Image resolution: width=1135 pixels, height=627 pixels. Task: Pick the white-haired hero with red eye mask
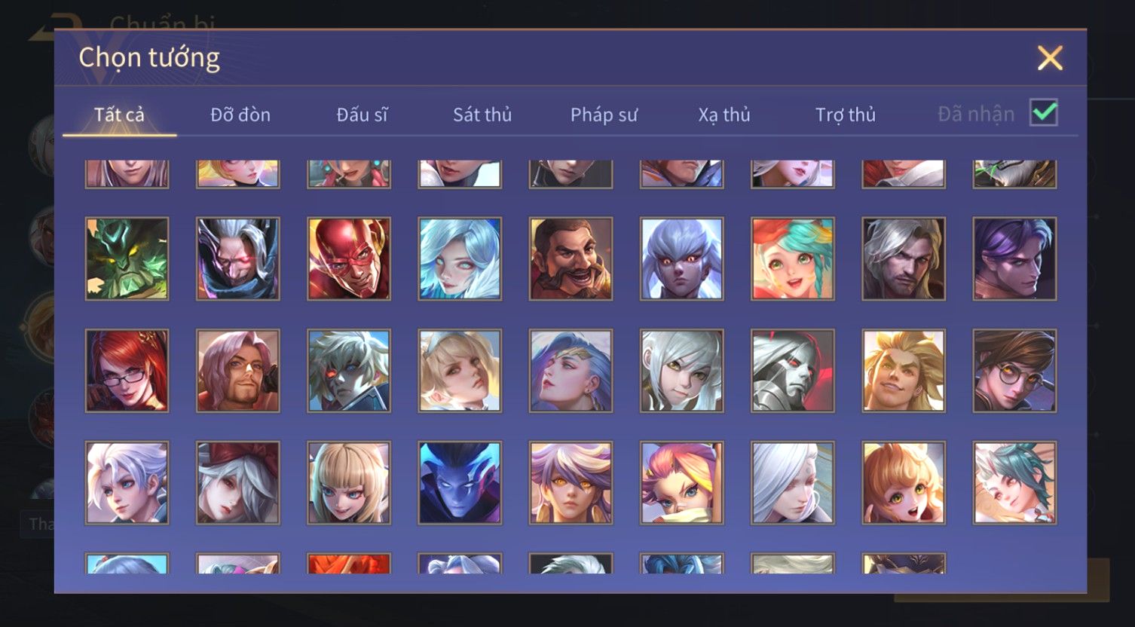click(x=238, y=258)
